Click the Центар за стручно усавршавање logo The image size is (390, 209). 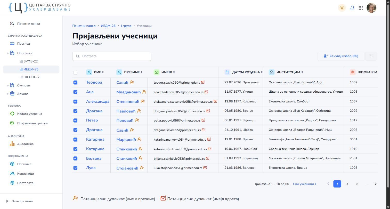click(x=39, y=7)
